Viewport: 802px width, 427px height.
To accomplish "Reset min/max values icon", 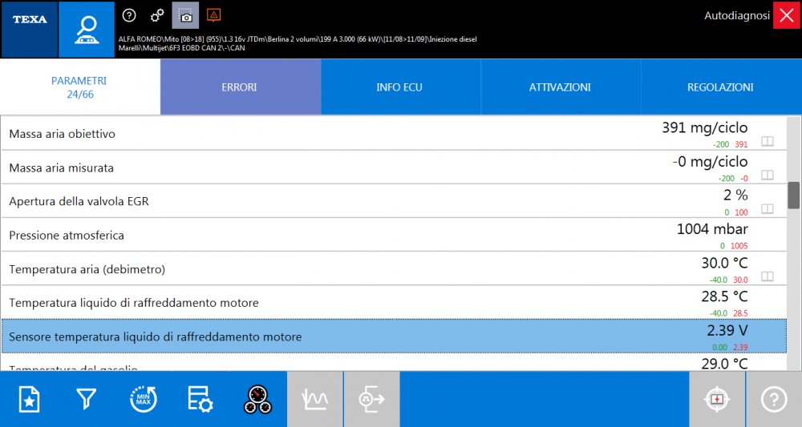I will click(143, 399).
